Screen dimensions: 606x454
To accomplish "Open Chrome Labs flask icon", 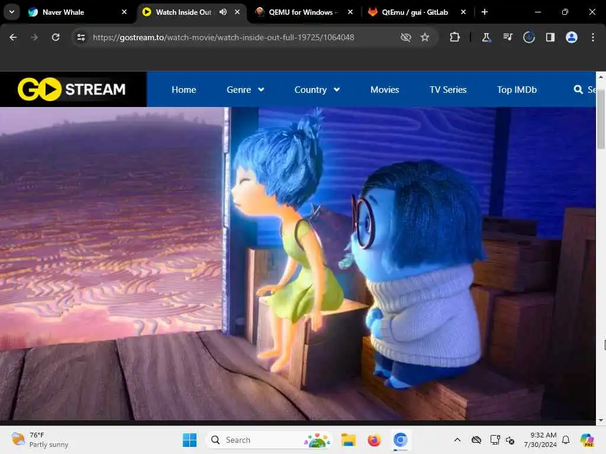I will (x=486, y=37).
